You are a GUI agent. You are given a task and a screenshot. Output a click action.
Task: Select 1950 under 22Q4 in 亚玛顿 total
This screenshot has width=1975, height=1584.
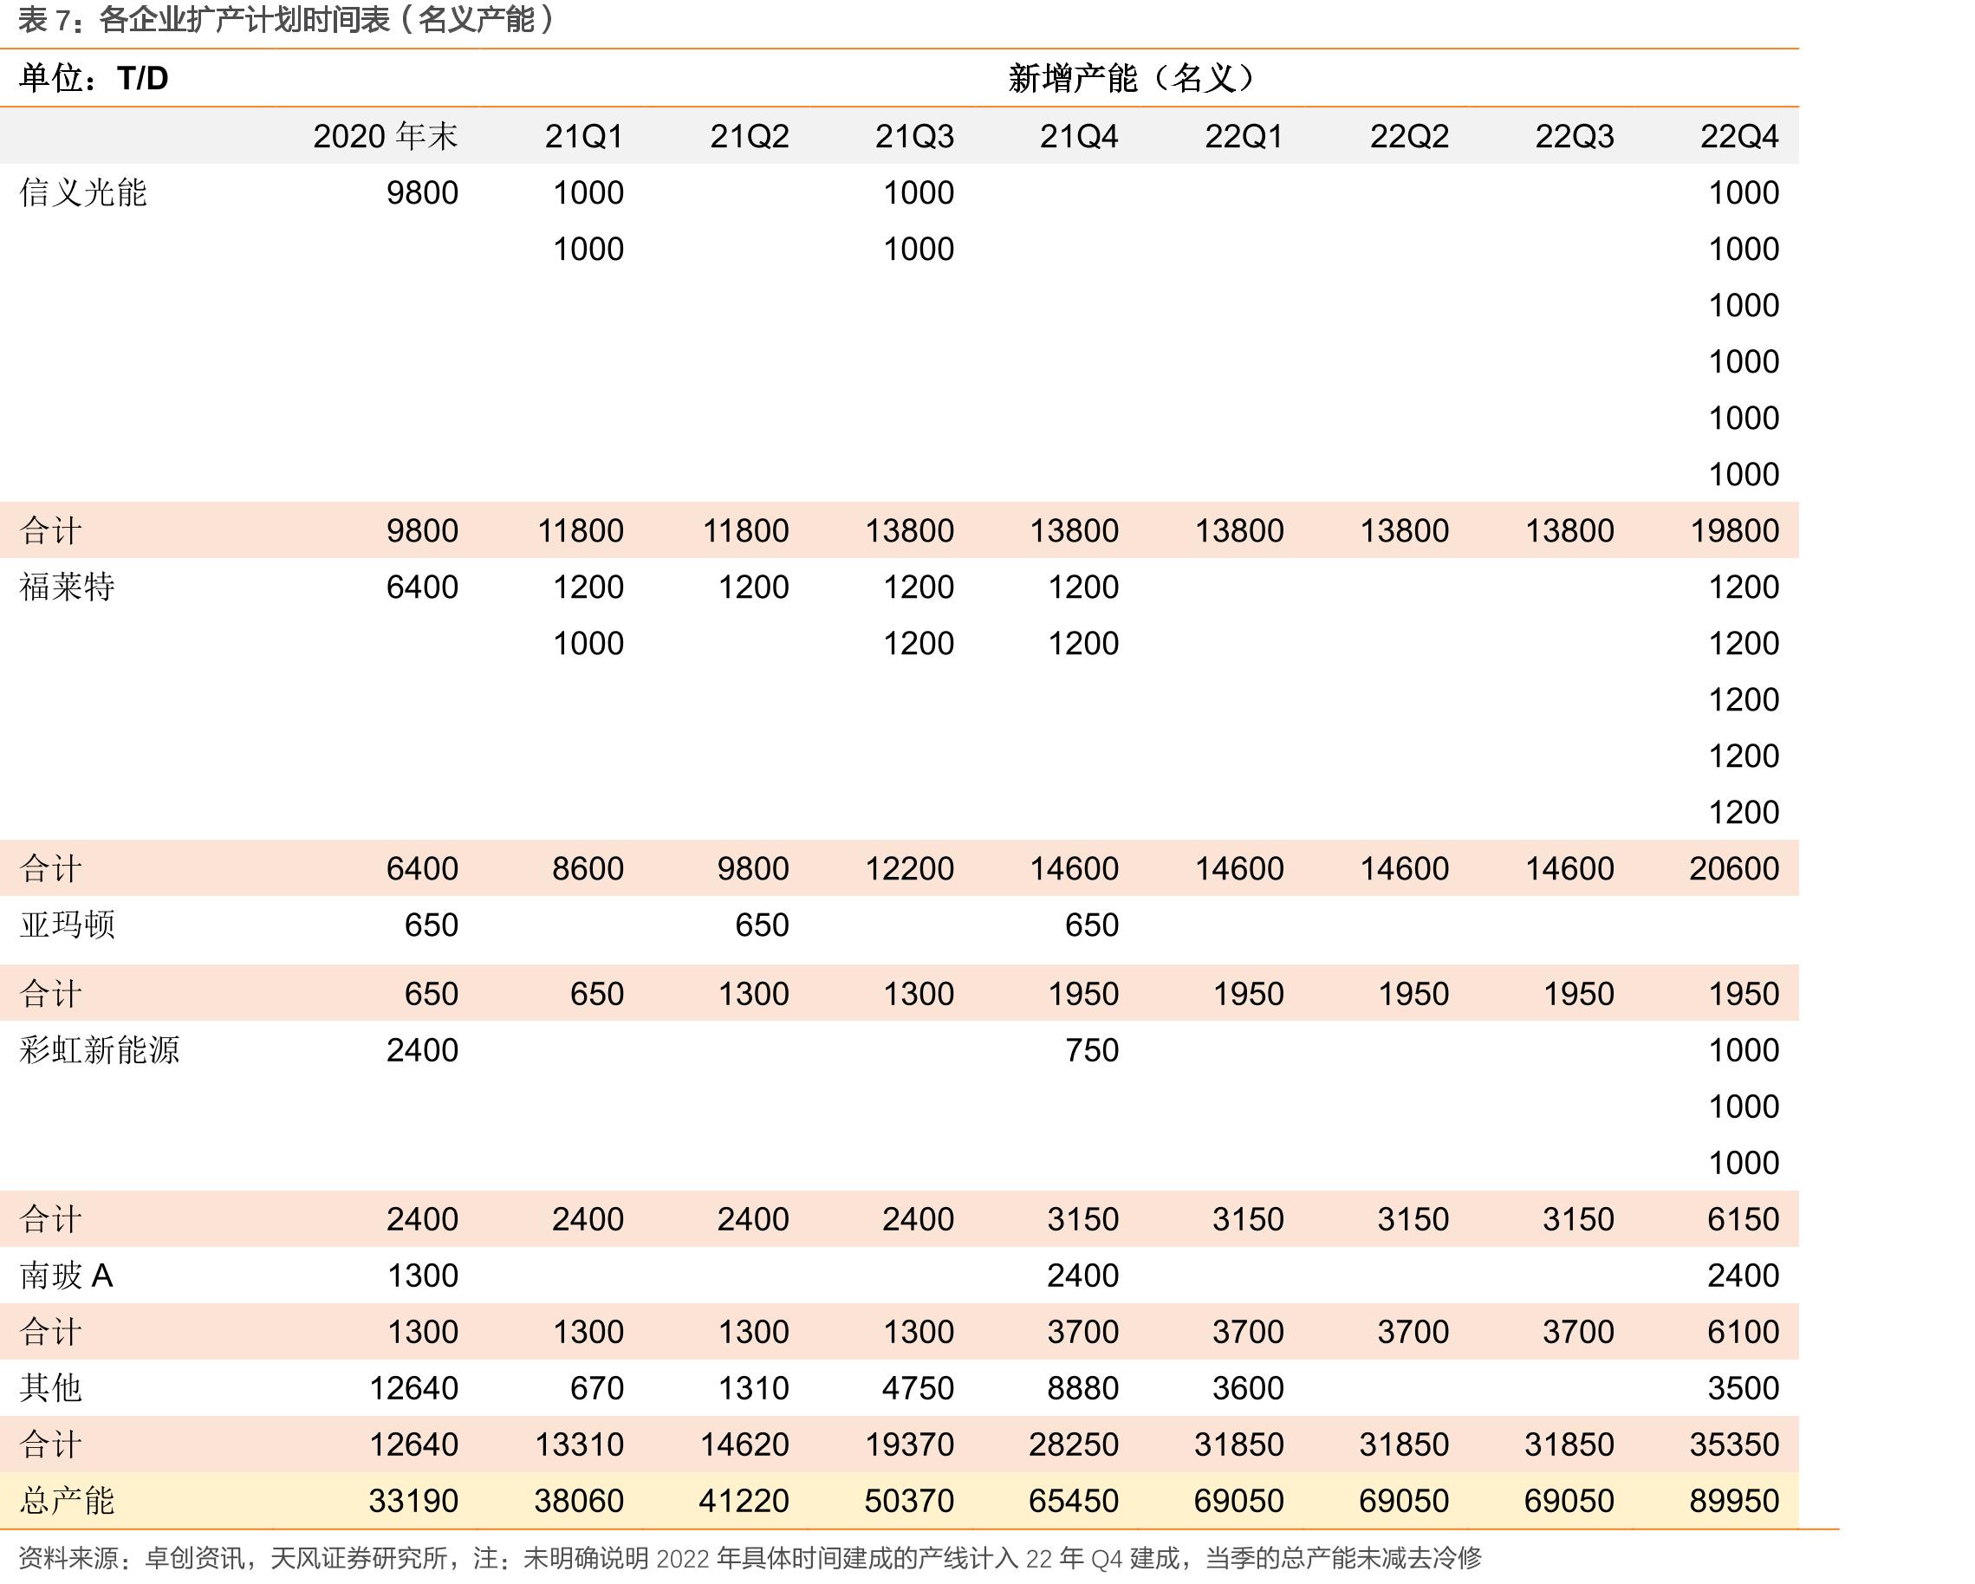click(x=1744, y=993)
